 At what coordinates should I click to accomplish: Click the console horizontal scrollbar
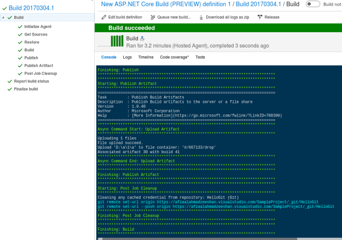pyautogui.click(x=200, y=239)
